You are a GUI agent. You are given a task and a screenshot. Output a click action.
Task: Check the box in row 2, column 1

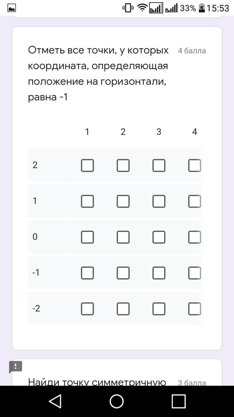tap(87, 165)
